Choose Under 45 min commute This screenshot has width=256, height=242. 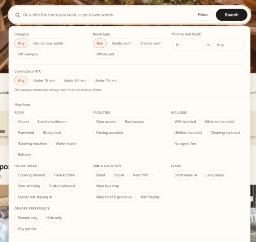coord(105,80)
